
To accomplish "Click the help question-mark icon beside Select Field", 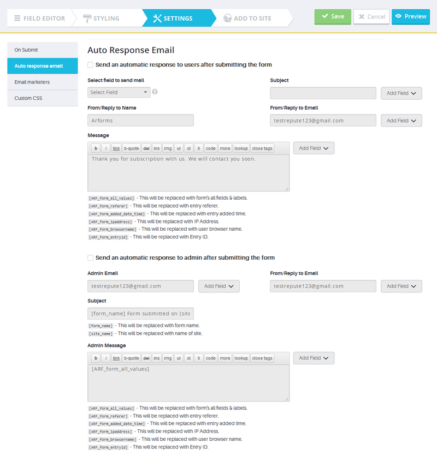I will [x=155, y=92].
